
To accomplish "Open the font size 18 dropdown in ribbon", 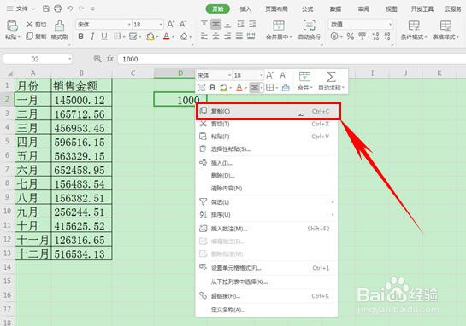I will pyautogui.click(x=161, y=25).
